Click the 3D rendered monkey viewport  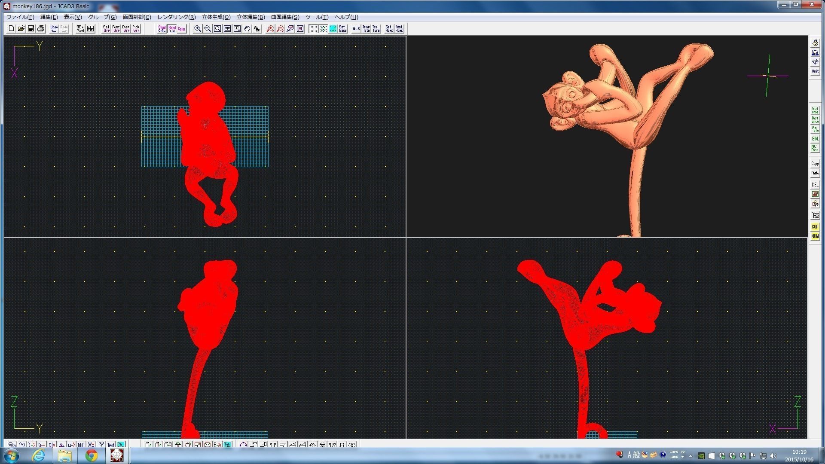tap(607, 136)
